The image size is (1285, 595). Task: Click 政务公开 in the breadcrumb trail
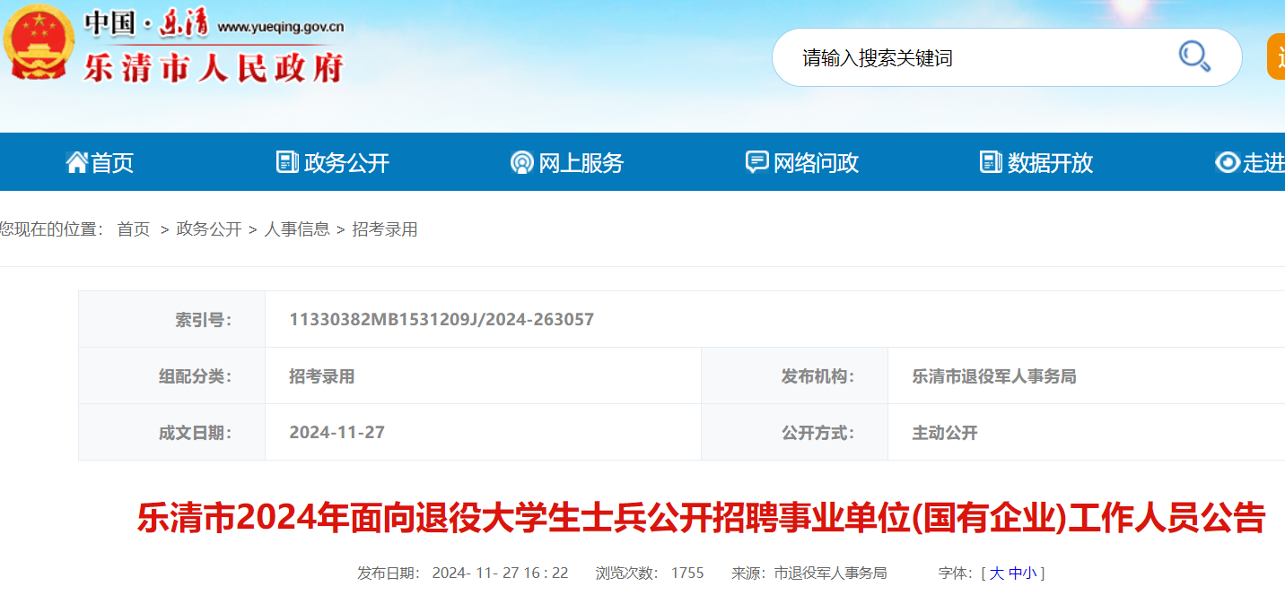pyautogui.click(x=209, y=229)
